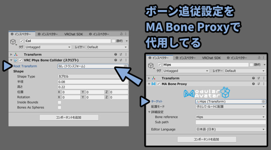Open help for Hips panel Transform
Image resolution: width=271 pixels, height=150 pixels.
[253, 78]
